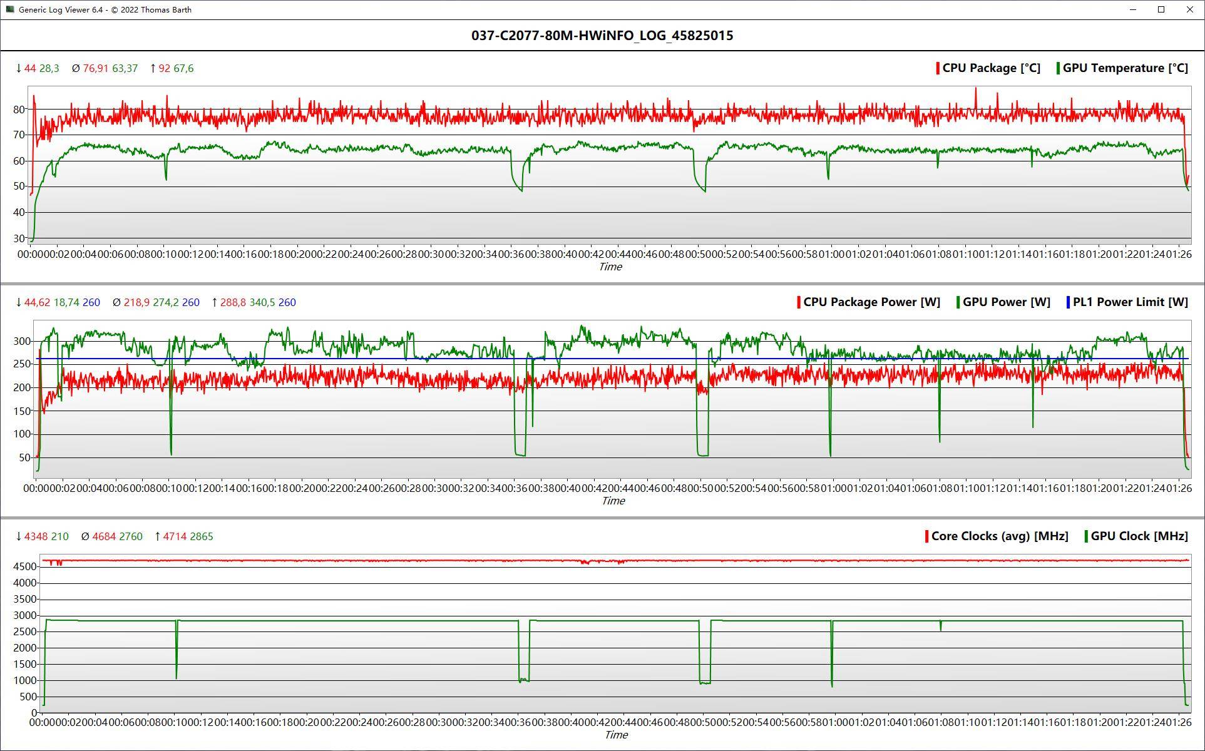
Task: Click the average symbol in power stats
Action: [116, 302]
